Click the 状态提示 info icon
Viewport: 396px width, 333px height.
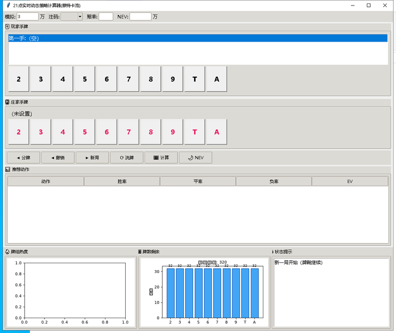[x=273, y=252]
